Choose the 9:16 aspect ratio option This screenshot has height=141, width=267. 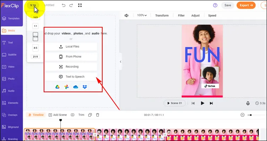point(36,37)
